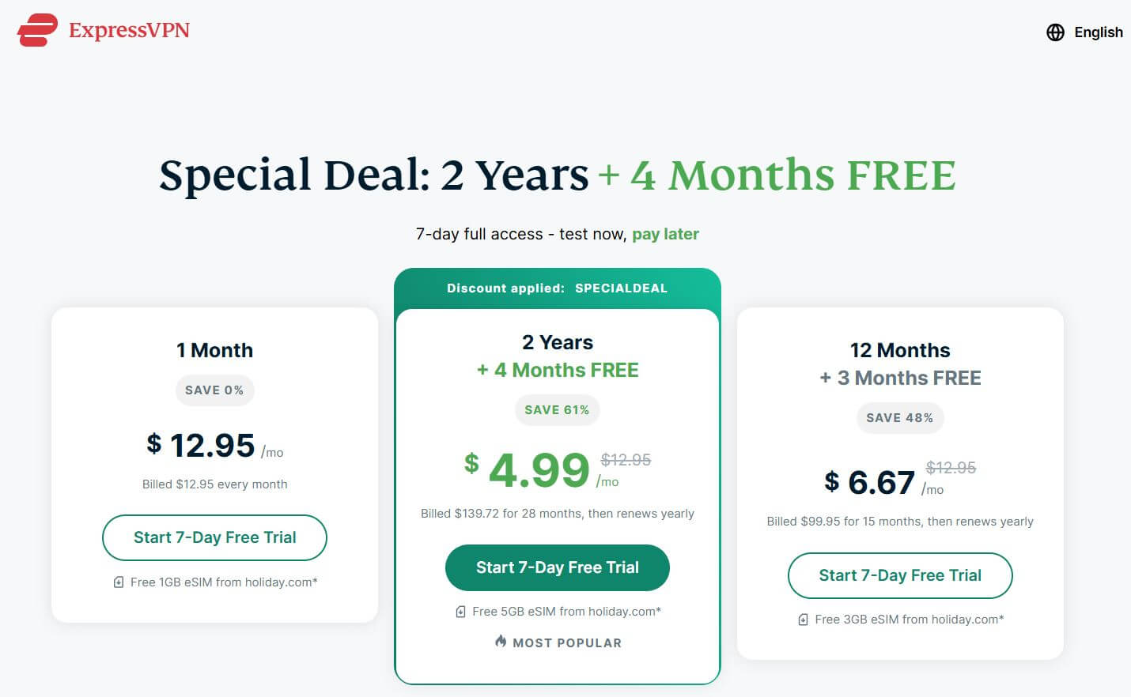Click the globe icon in the header
This screenshot has height=697, width=1131.
[1054, 32]
